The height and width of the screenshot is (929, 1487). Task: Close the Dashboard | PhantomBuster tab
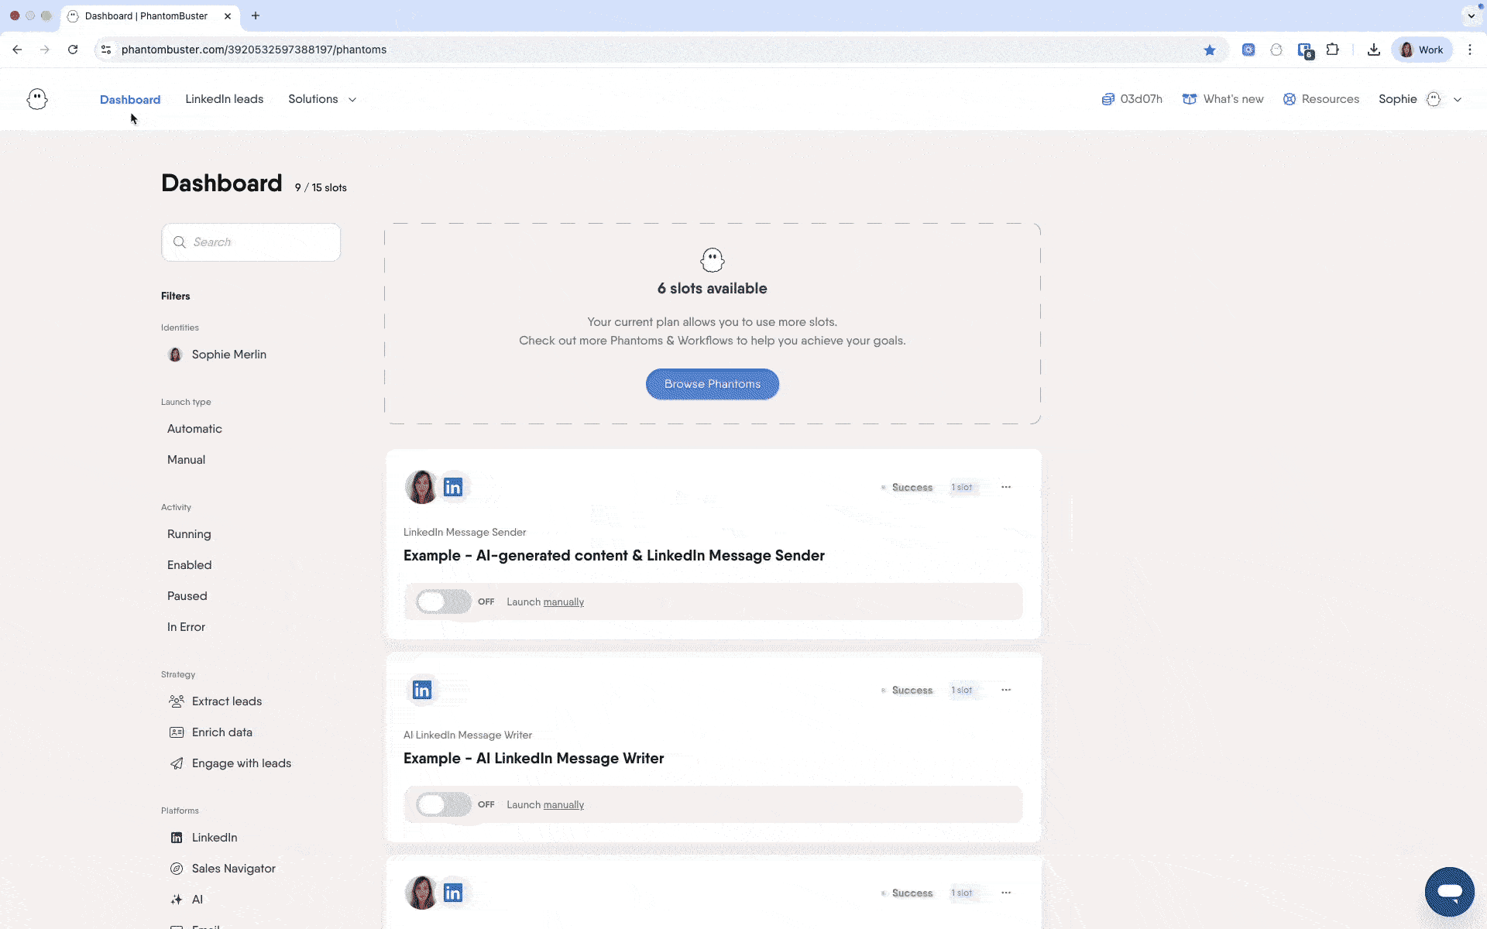(x=228, y=15)
